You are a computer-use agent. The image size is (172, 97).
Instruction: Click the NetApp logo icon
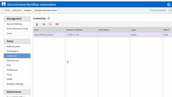coord(3,4)
